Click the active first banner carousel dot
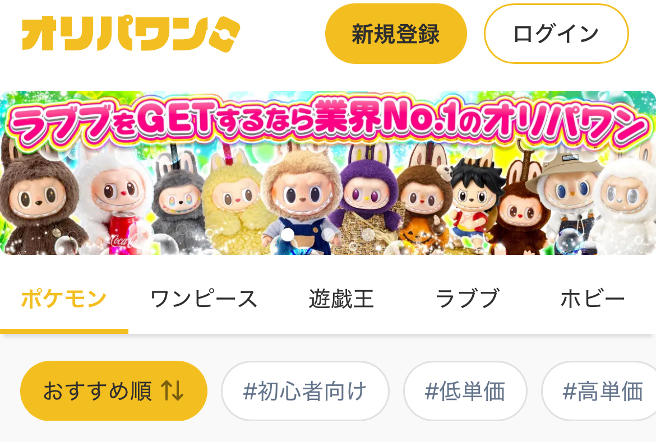 pyautogui.click(x=287, y=235)
